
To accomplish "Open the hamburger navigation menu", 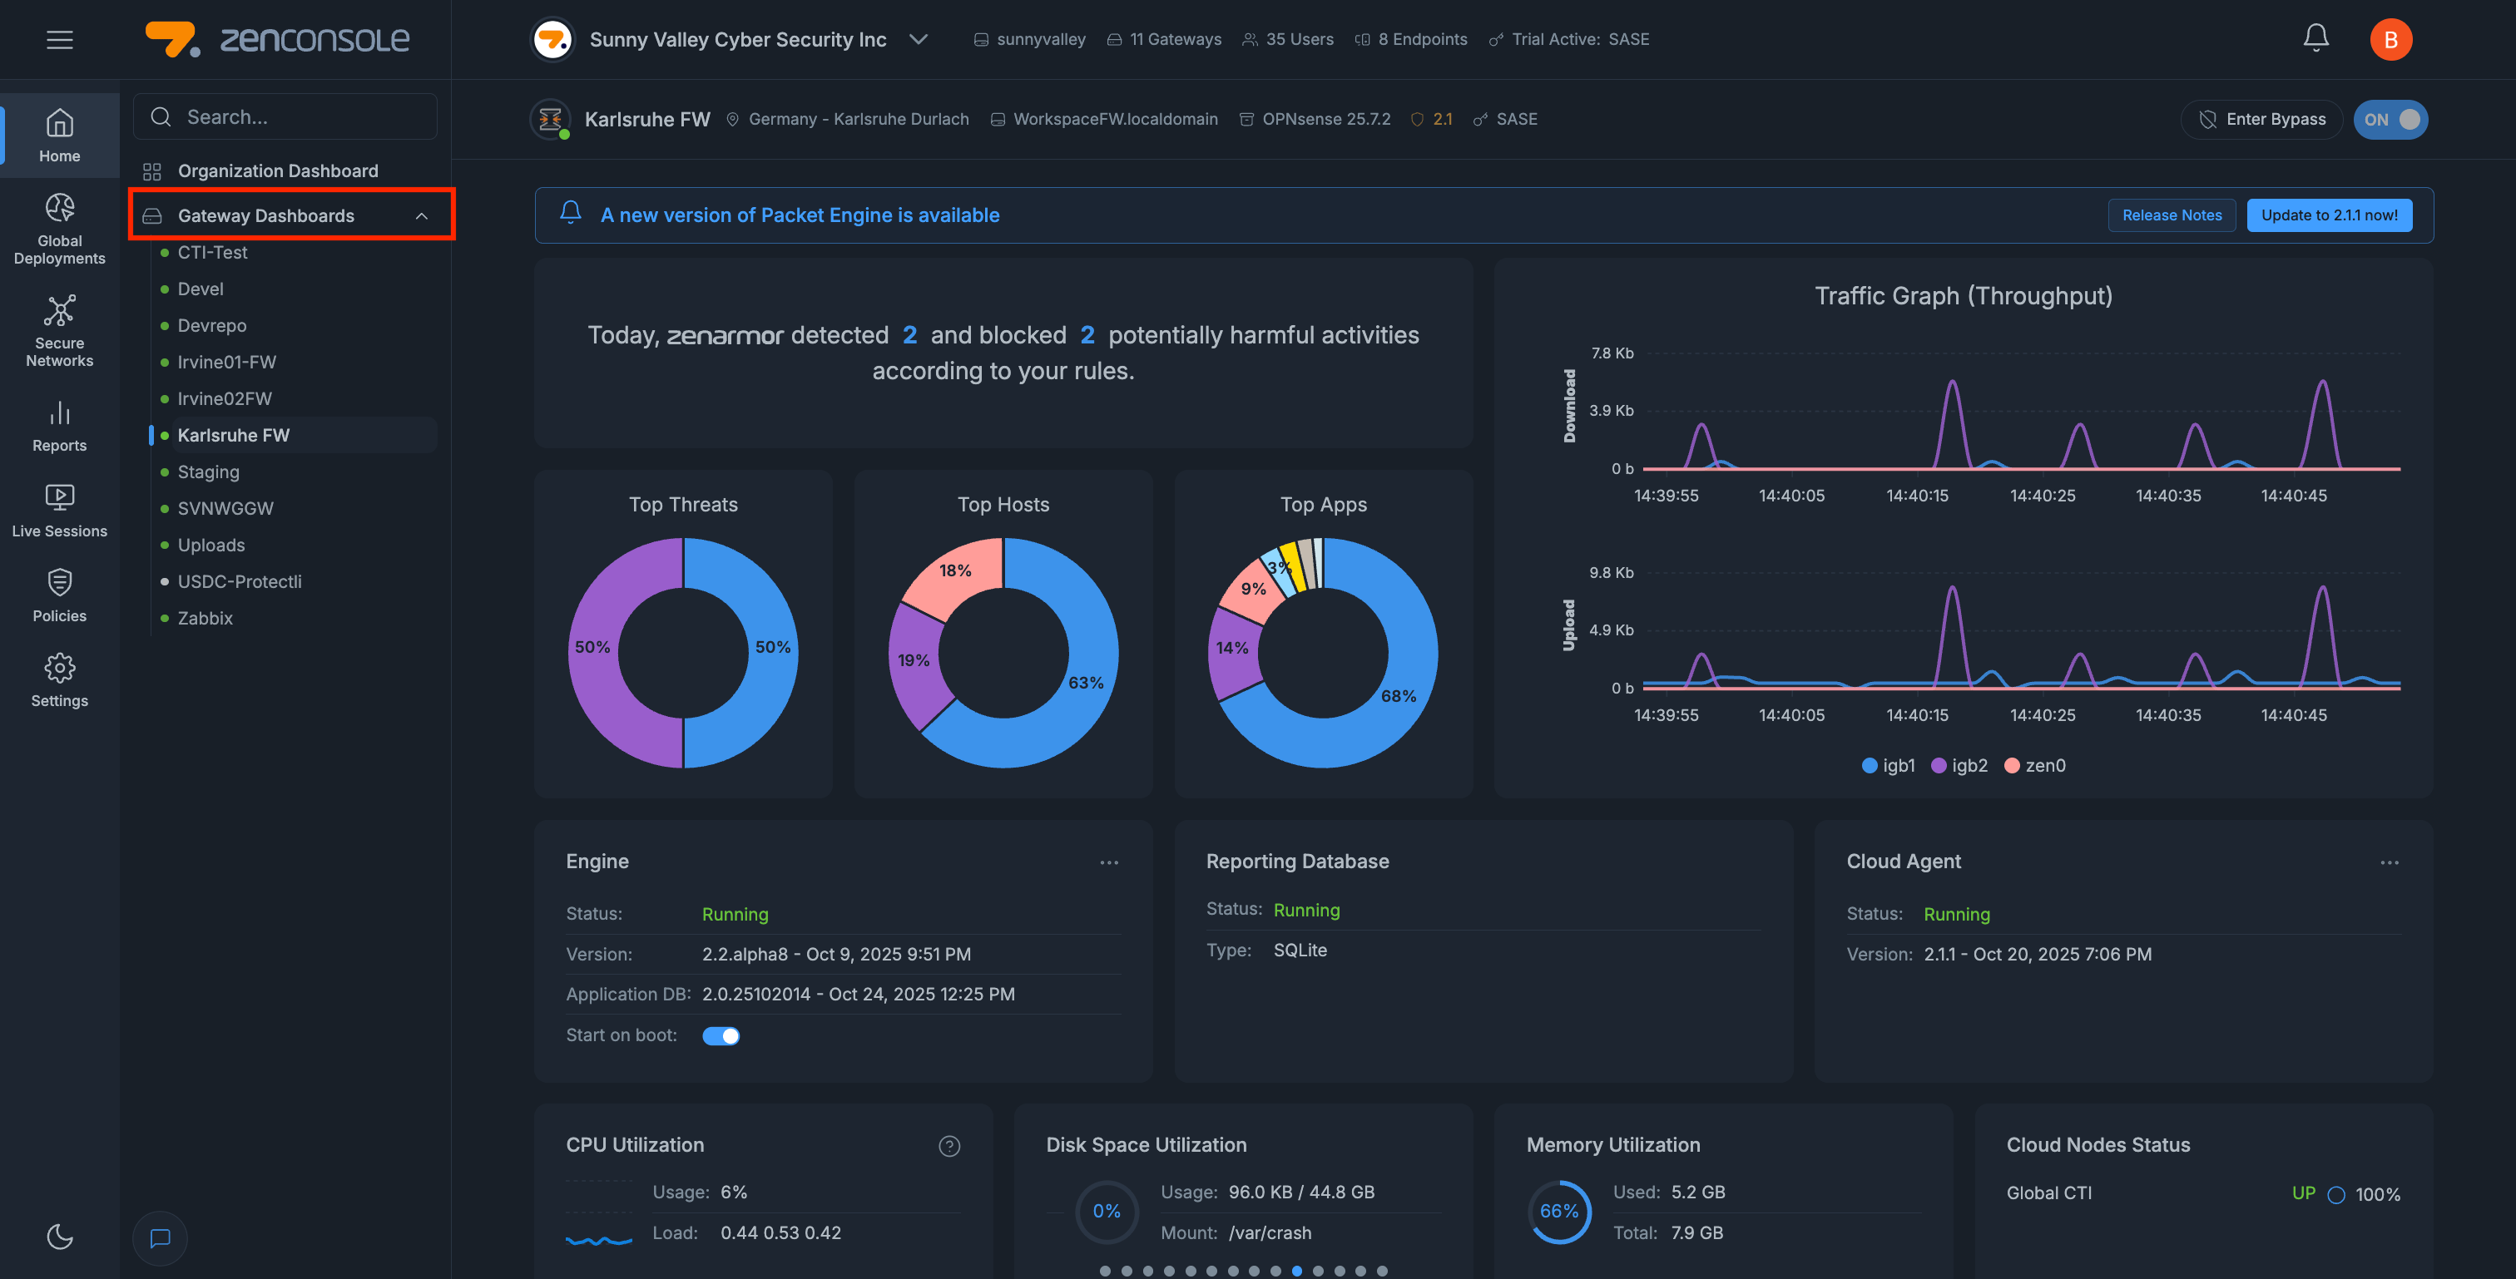I will [60, 39].
